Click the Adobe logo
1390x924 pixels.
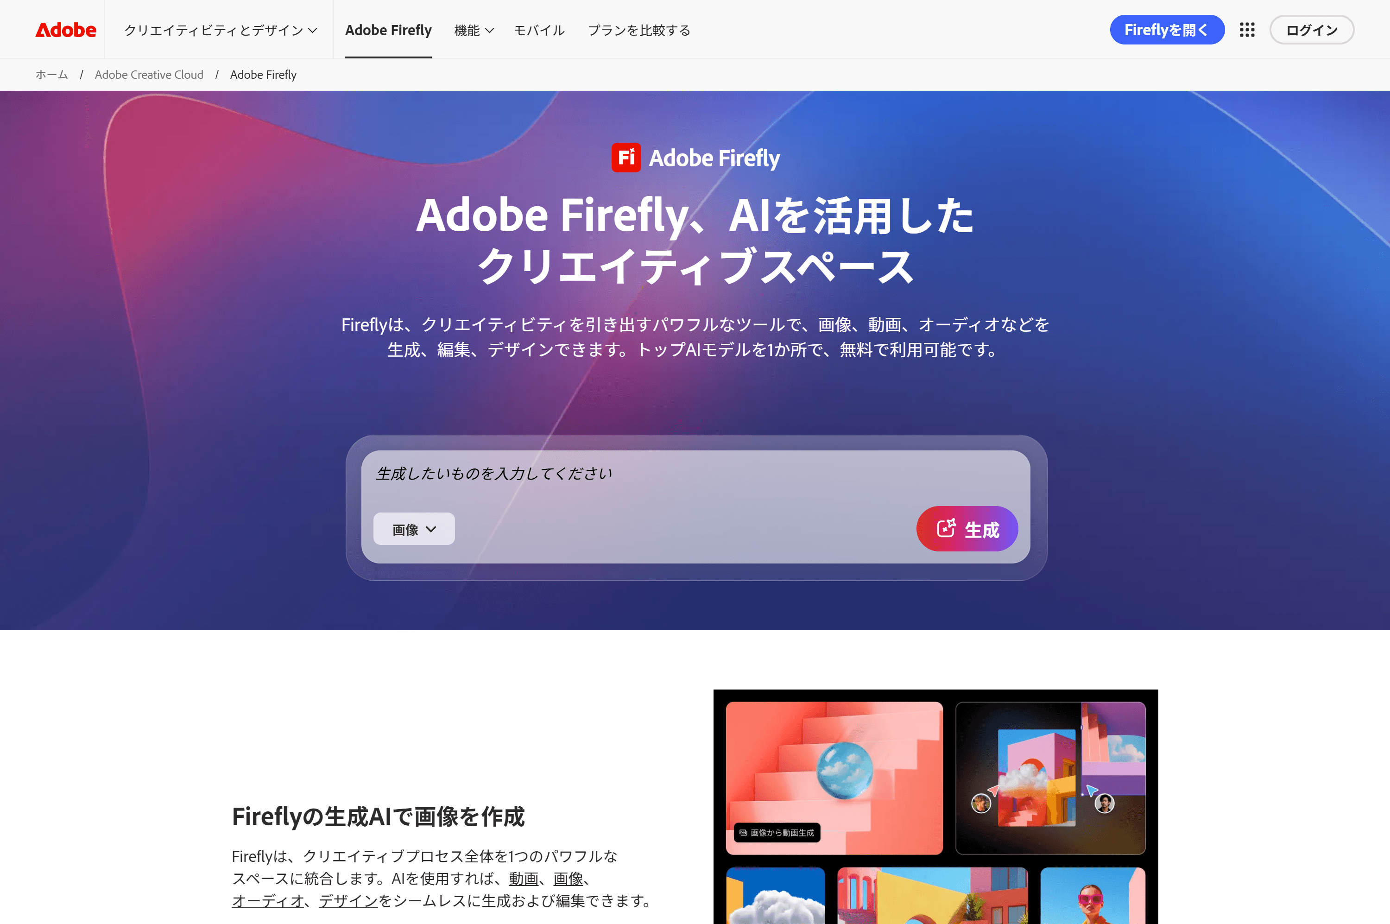pyautogui.click(x=65, y=30)
